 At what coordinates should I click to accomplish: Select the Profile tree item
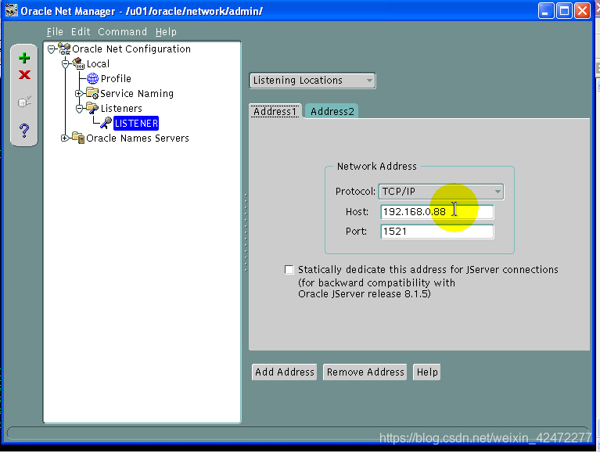pyautogui.click(x=116, y=79)
